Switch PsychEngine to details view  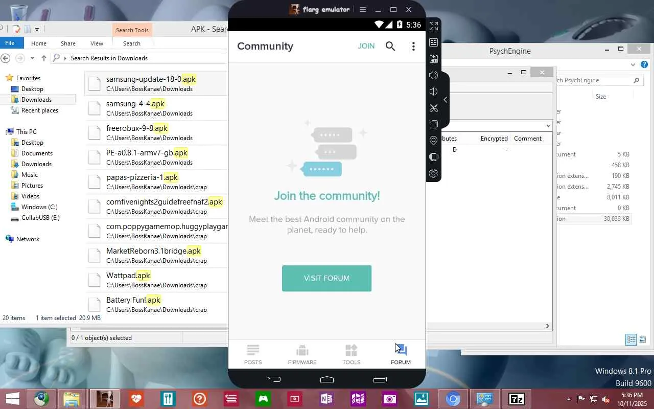pyautogui.click(x=631, y=339)
